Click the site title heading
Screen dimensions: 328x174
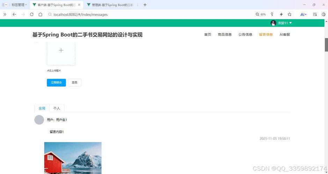point(87,35)
